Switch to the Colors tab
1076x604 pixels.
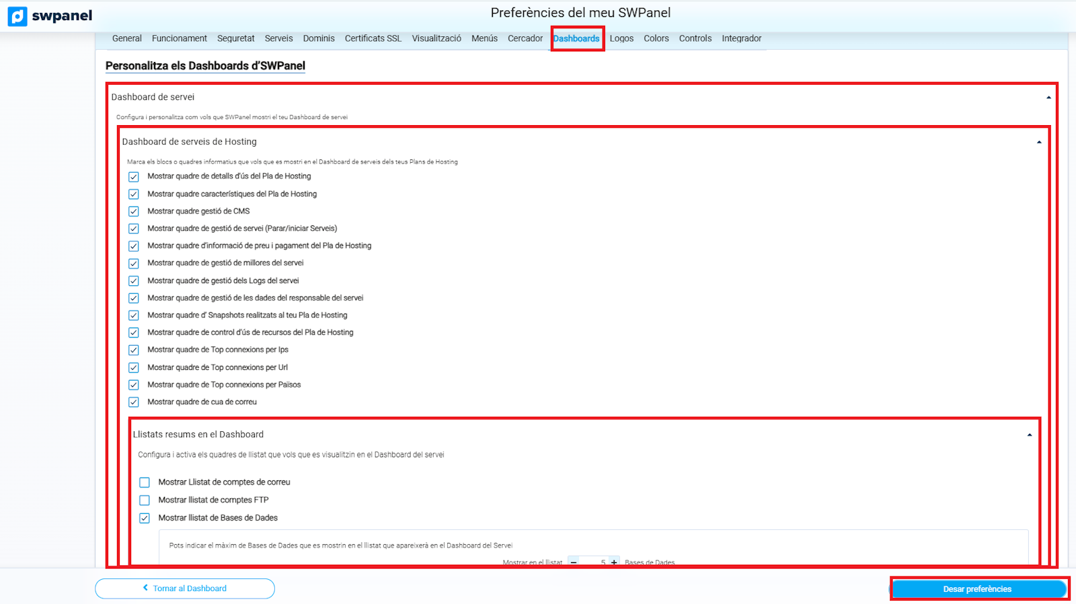coord(656,38)
